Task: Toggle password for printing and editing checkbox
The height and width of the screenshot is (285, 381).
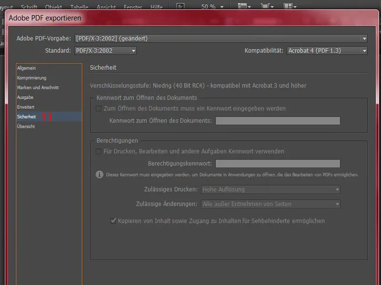Action: coord(99,152)
